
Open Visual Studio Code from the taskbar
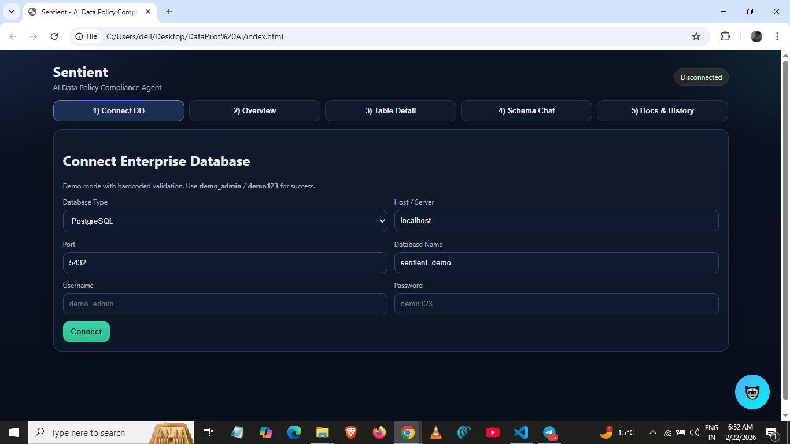(x=521, y=432)
